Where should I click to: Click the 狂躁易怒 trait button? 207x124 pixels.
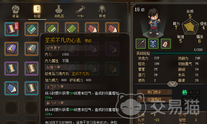(x=154, y=99)
